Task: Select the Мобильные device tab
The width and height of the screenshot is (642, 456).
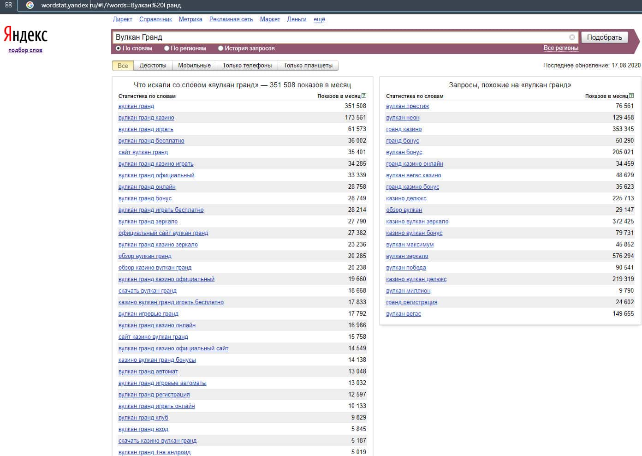Action: (x=194, y=66)
